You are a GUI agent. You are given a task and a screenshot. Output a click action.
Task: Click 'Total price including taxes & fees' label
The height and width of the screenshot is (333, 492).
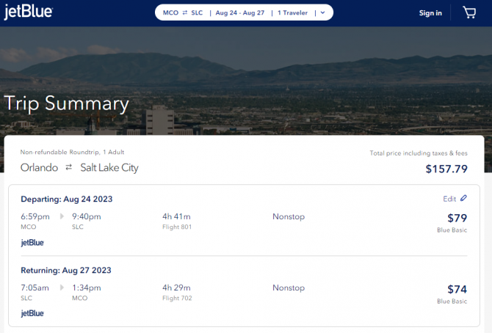click(419, 153)
